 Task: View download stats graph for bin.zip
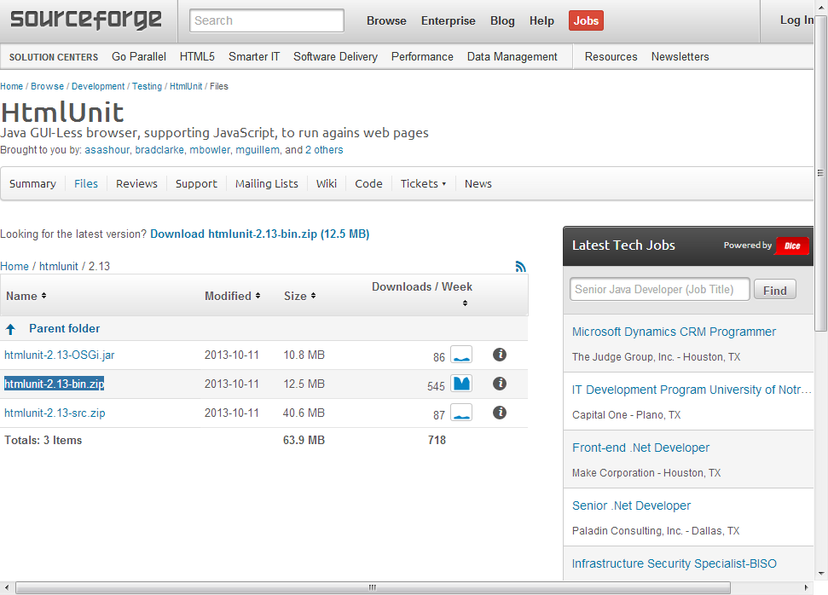(461, 384)
